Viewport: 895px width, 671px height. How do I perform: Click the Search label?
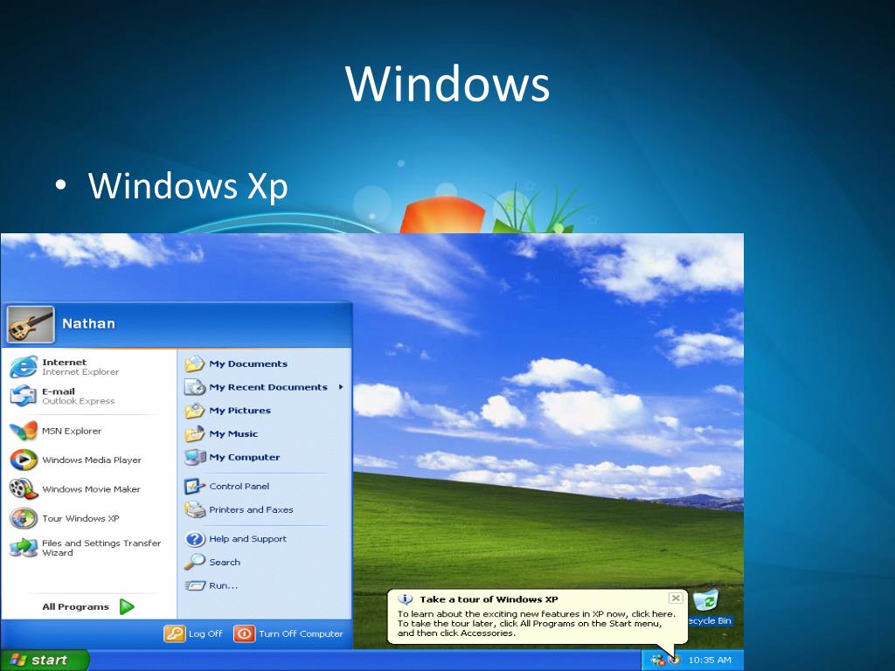tap(225, 562)
